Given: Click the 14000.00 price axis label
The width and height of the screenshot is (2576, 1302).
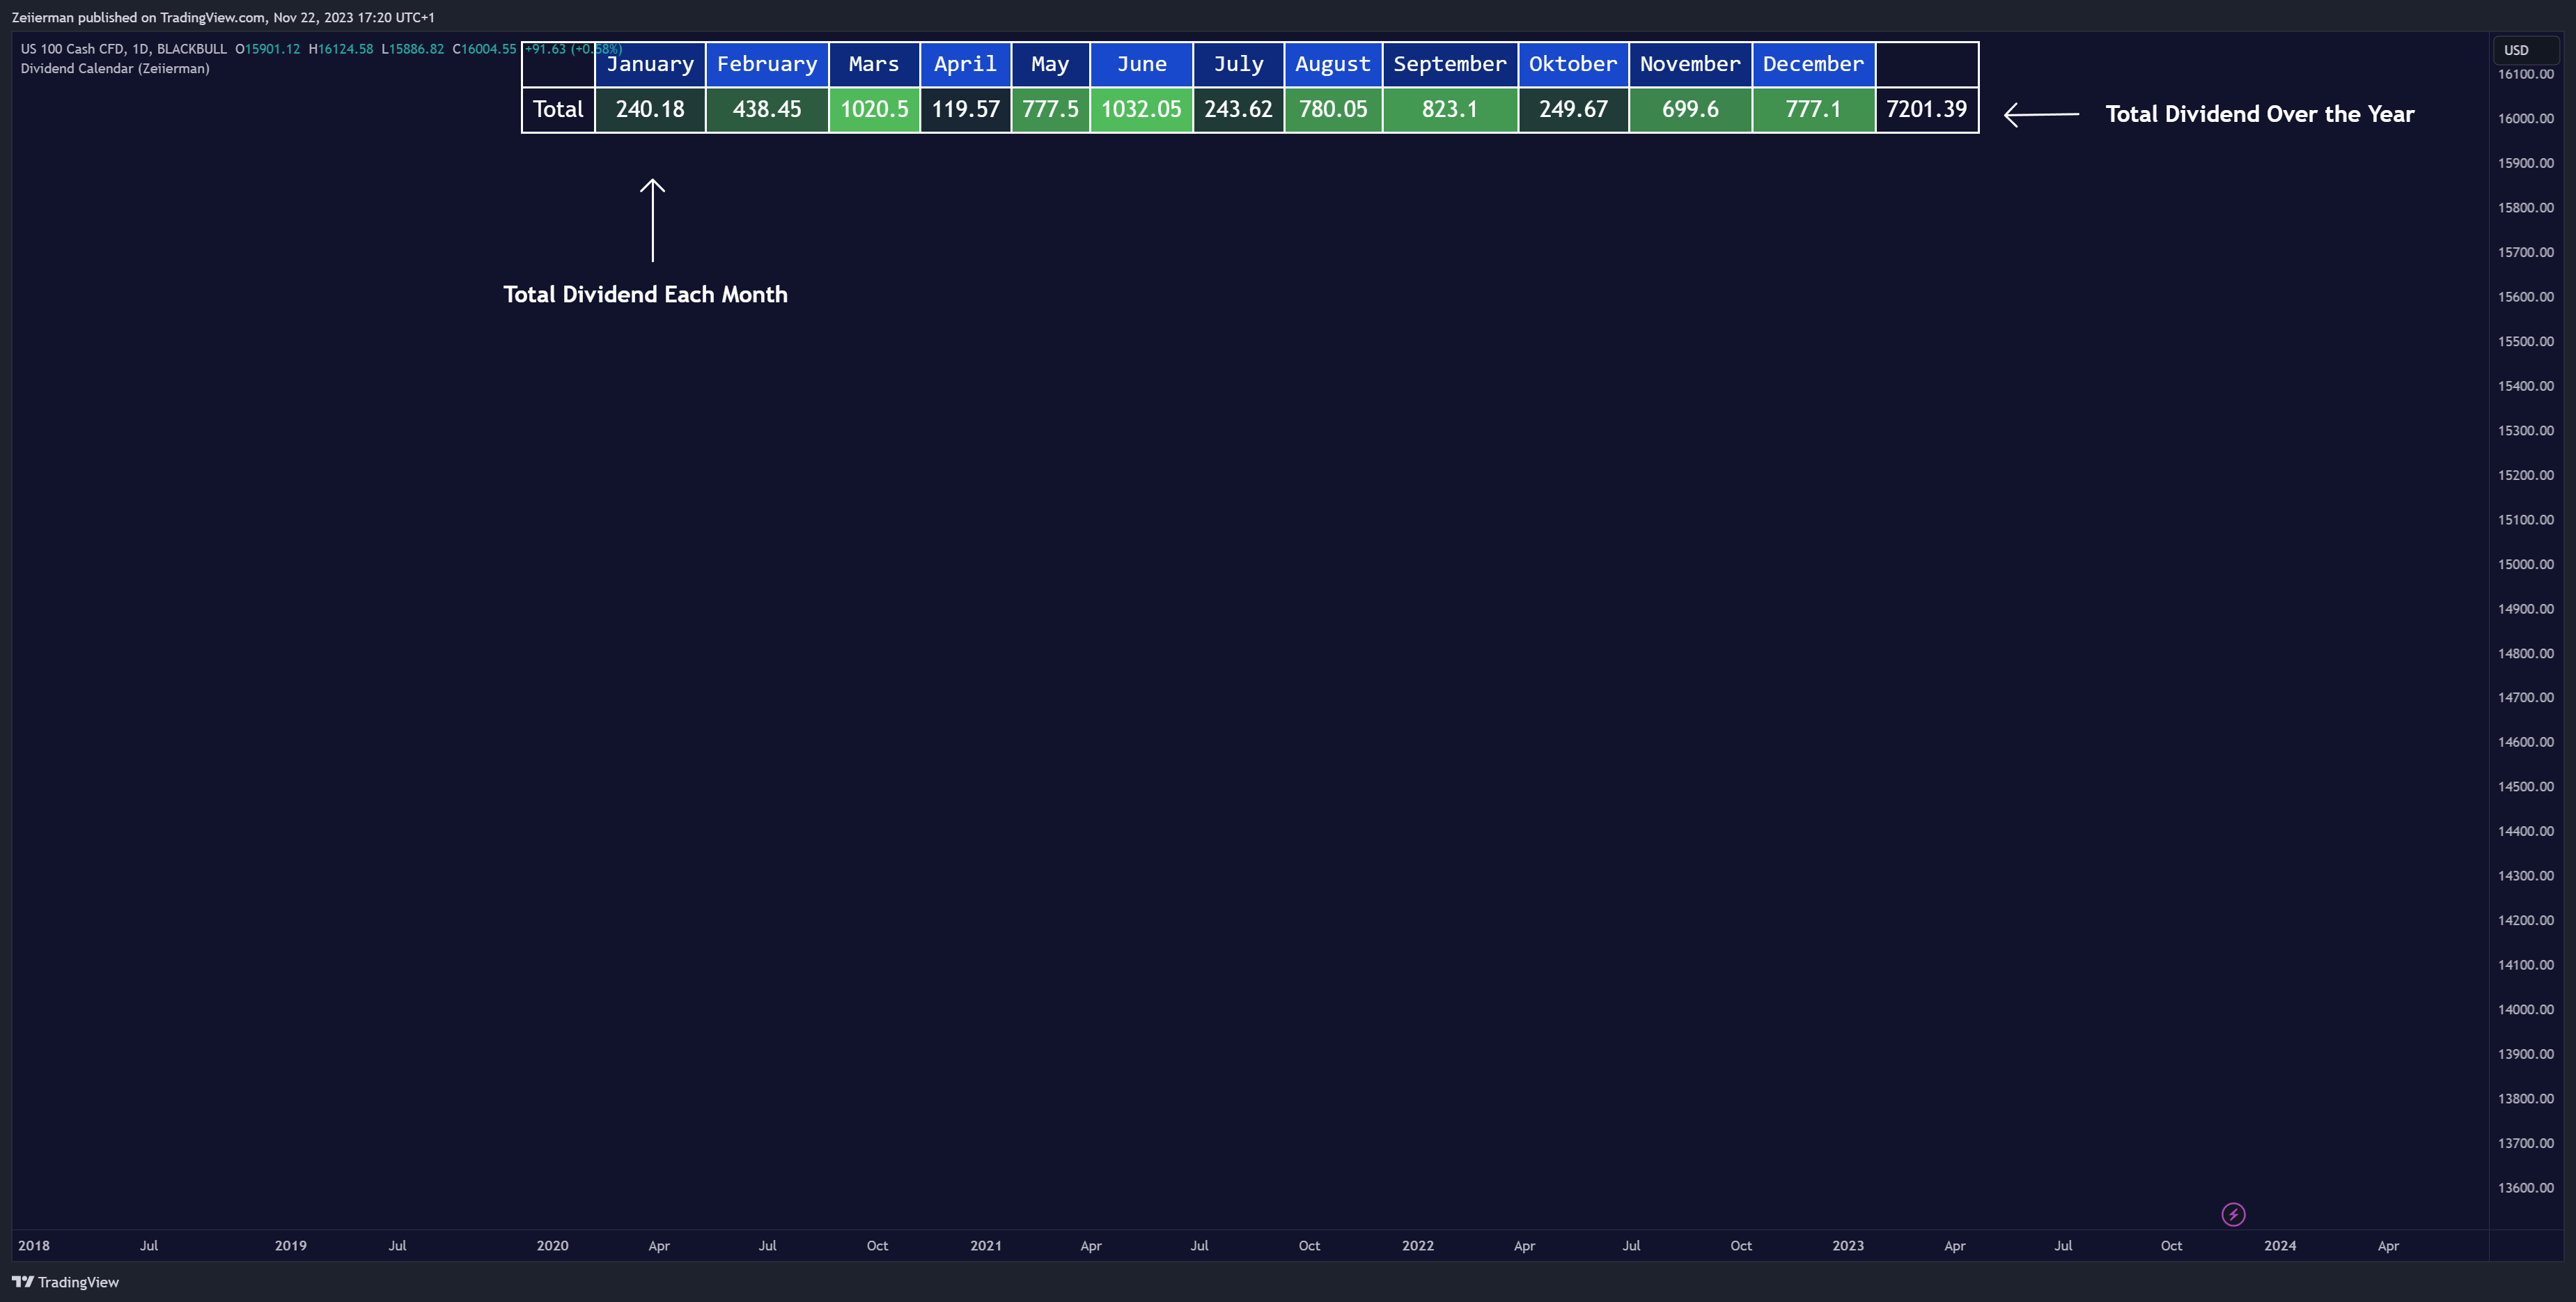Looking at the screenshot, I should [x=2525, y=1009].
